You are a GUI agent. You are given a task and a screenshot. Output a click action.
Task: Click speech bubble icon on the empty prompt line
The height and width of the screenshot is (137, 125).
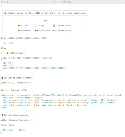5,48
